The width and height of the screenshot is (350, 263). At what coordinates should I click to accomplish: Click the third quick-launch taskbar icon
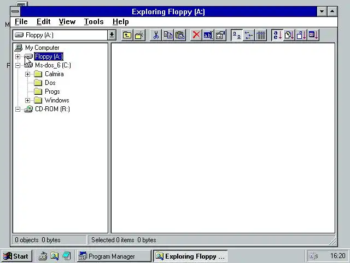click(67, 256)
